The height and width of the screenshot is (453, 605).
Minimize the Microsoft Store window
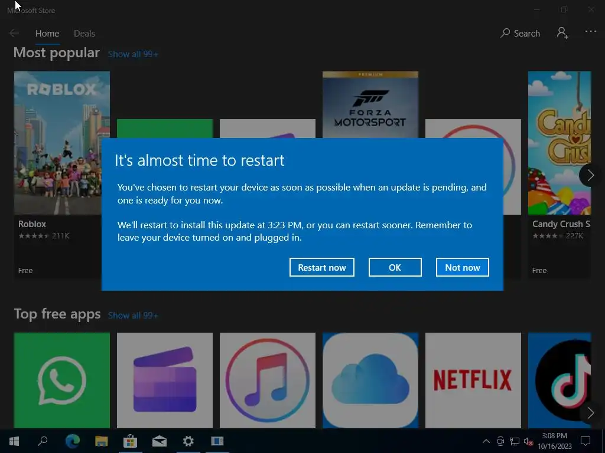[x=536, y=9]
